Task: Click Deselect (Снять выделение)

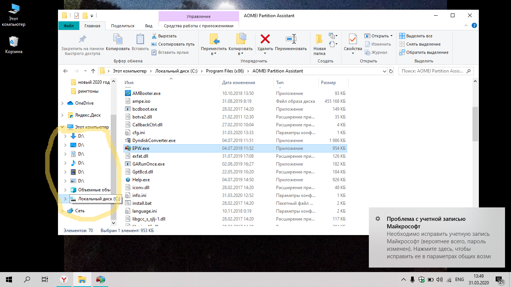Action: (x=420, y=44)
